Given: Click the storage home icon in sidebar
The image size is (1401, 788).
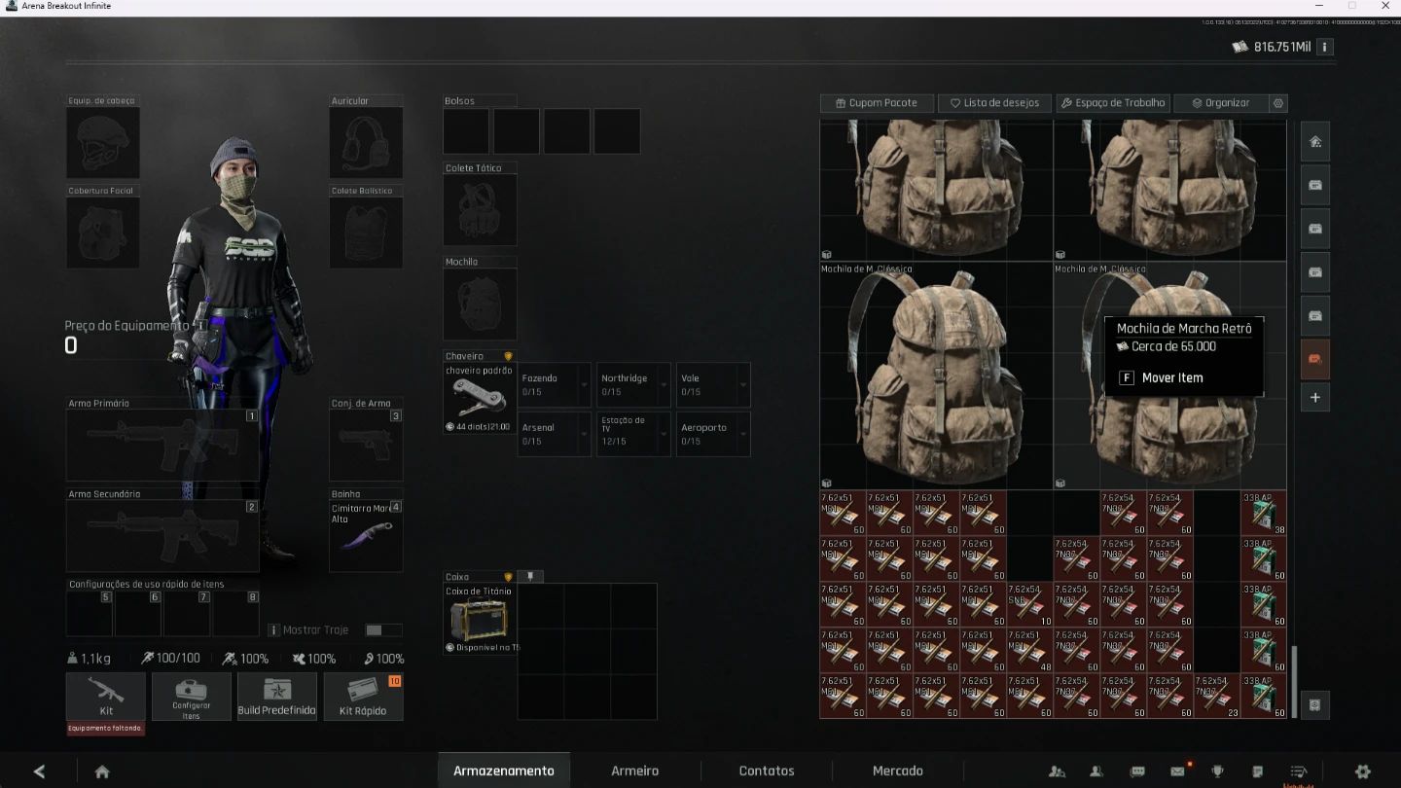Looking at the screenshot, I should click(1315, 141).
